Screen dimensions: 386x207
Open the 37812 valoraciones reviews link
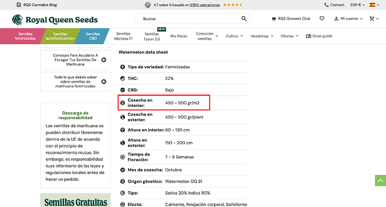(x=205, y=5)
